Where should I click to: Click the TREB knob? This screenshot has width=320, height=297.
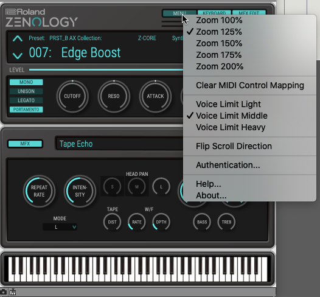click(226, 222)
